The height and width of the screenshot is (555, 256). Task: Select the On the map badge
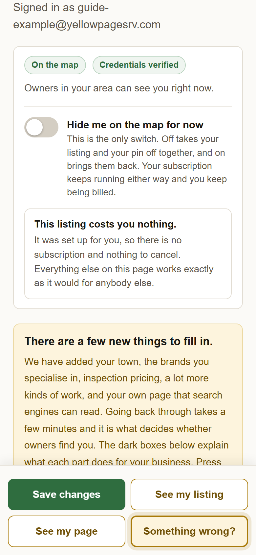(55, 65)
